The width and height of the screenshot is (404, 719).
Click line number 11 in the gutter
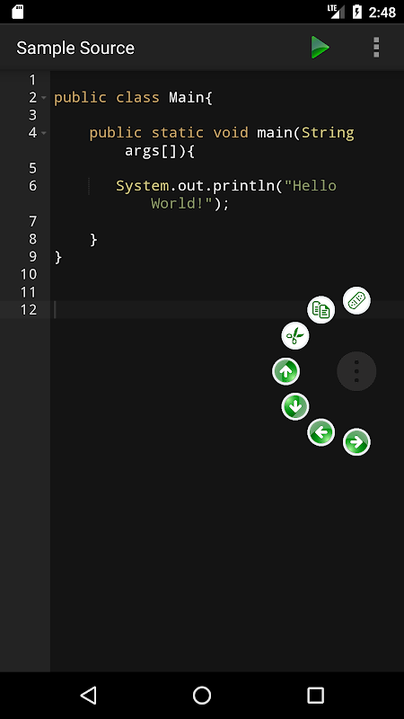[x=29, y=292]
